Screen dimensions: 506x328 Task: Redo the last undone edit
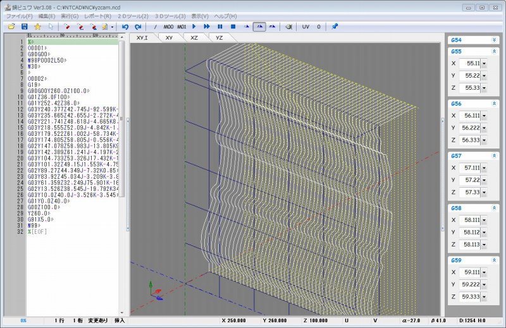pos(138,27)
